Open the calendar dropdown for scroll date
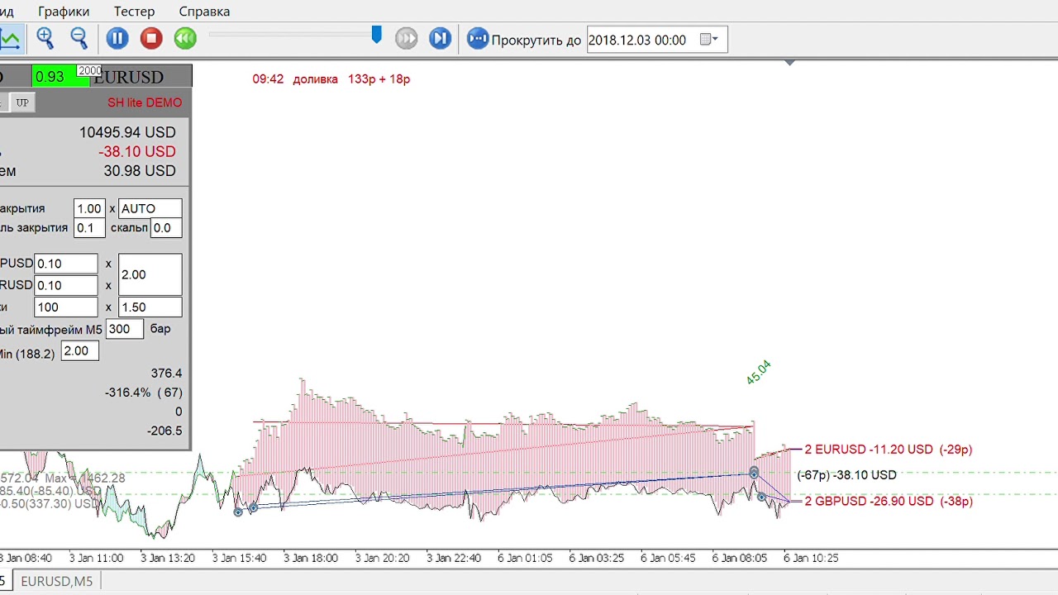1058x595 pixels. coord(708,40)
